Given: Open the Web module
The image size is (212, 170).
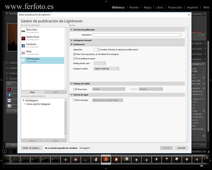Looking at the screenshot, I should [206, 8].
